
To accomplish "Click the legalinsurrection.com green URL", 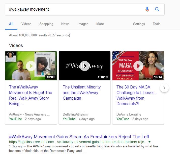I will 78,142.
